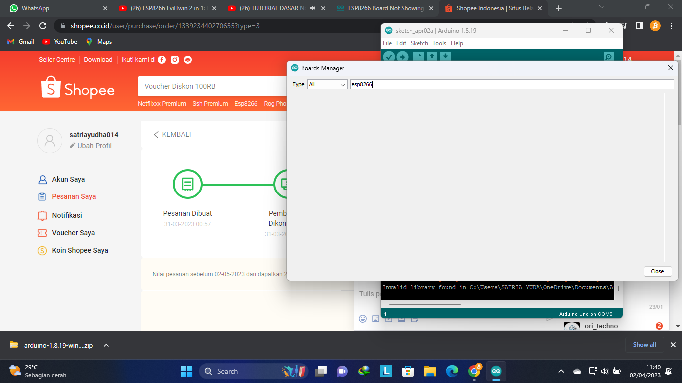
Task: Click the image attachment icon in Shopee chat
Action: (376, 319)
